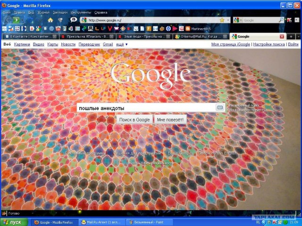
Task: Click the green forward navigation arrow
Action: 17,20
